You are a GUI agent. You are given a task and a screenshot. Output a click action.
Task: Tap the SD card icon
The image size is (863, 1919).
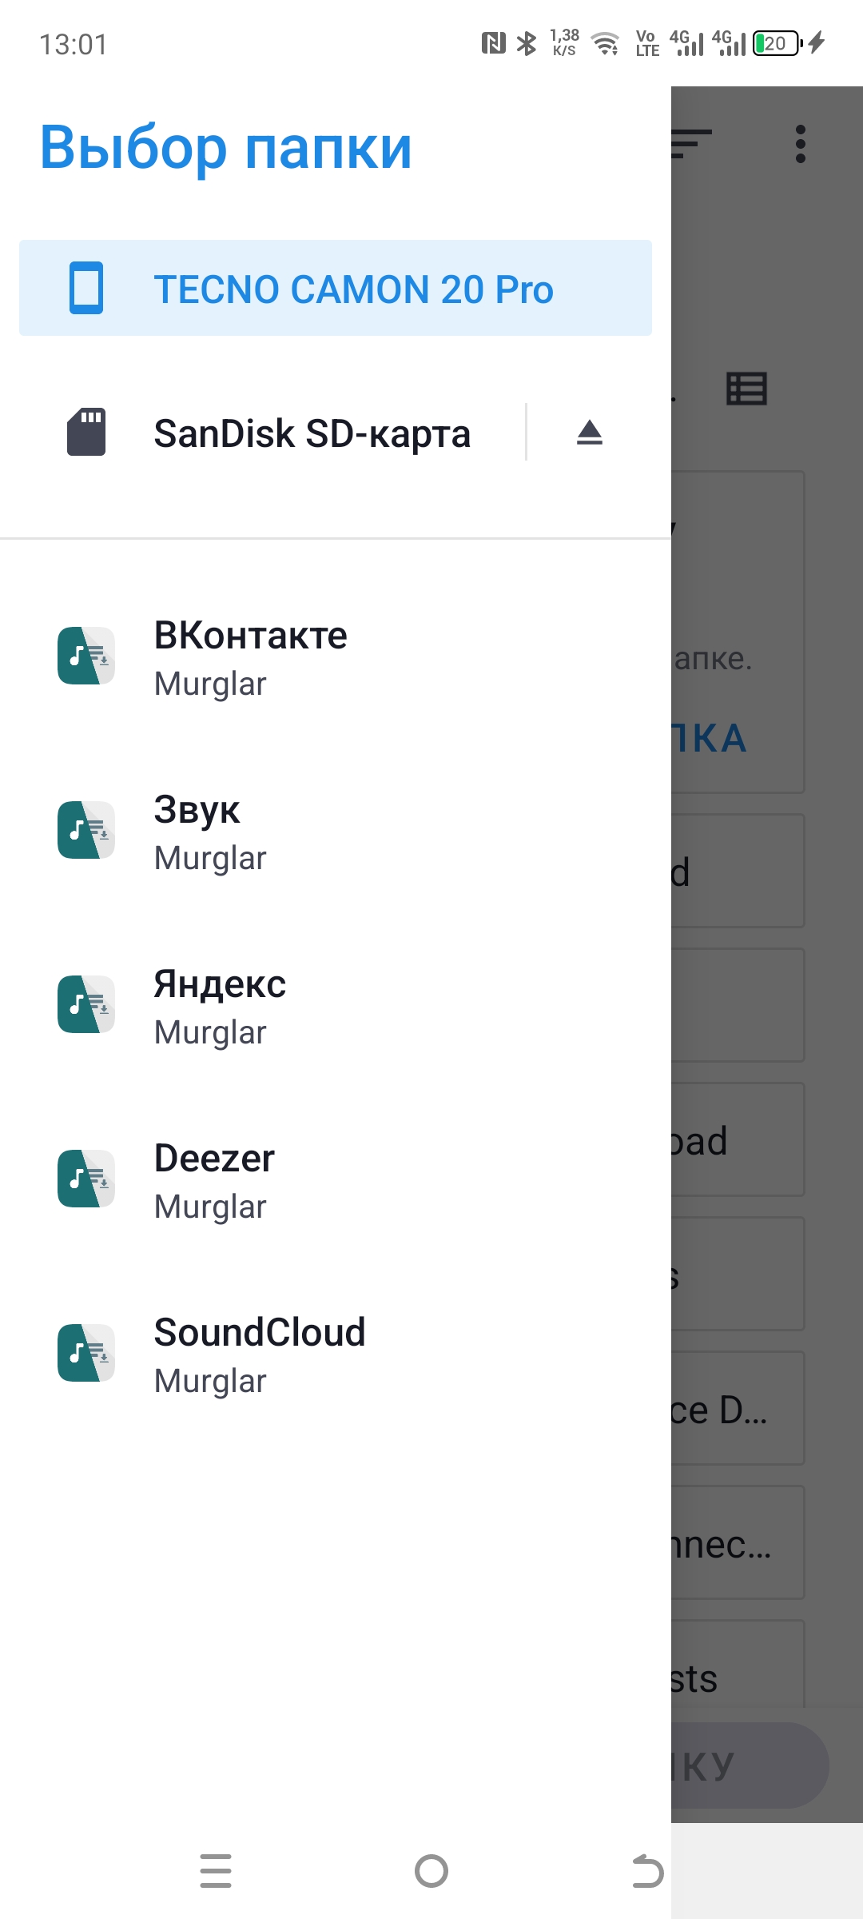coord(86,433)
